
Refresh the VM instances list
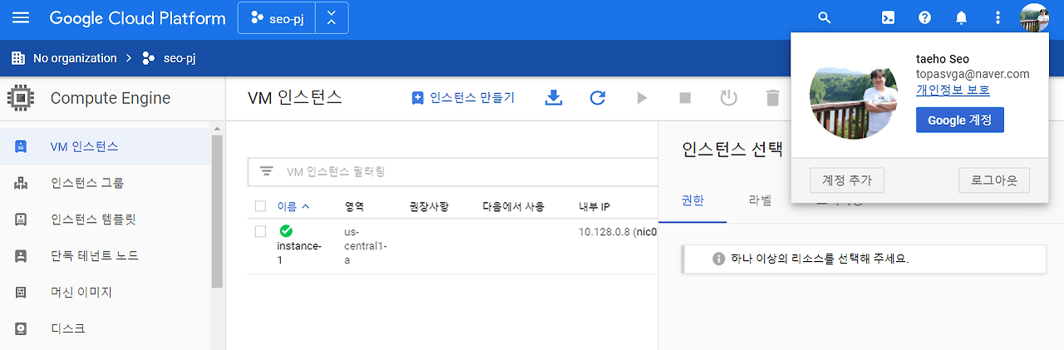click(598, 98)
